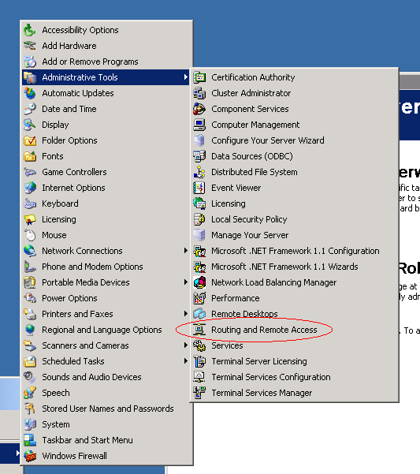Image resolution: width=420 pixels, height=474 pixels.
Task: Expand Network Connections submenu arrow
Action: 186,251
